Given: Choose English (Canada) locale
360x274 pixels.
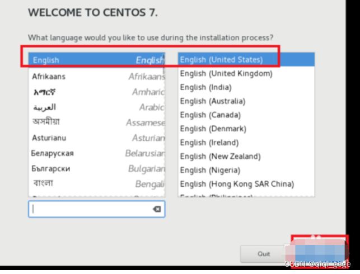Looking at the screenshot, I should [x=246, y=115].
